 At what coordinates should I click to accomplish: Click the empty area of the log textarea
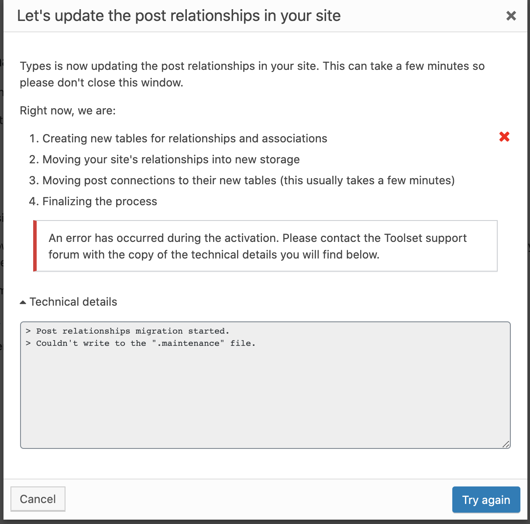[x=265, y=397]
